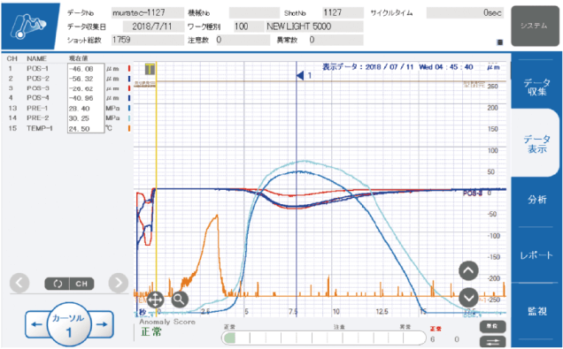Click the robot arm logo icon

[x=28, y=26]
